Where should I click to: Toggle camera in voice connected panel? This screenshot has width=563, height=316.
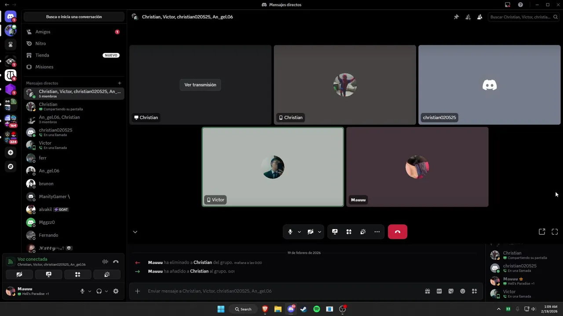coord(19,274)
